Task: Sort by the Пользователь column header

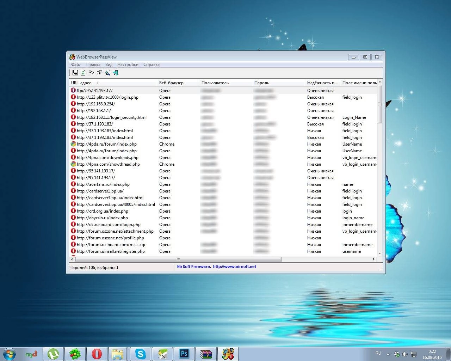Action: pyautogui.click(x=225, y=83)
